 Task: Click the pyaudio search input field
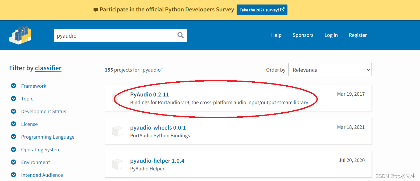pos(114,36)
